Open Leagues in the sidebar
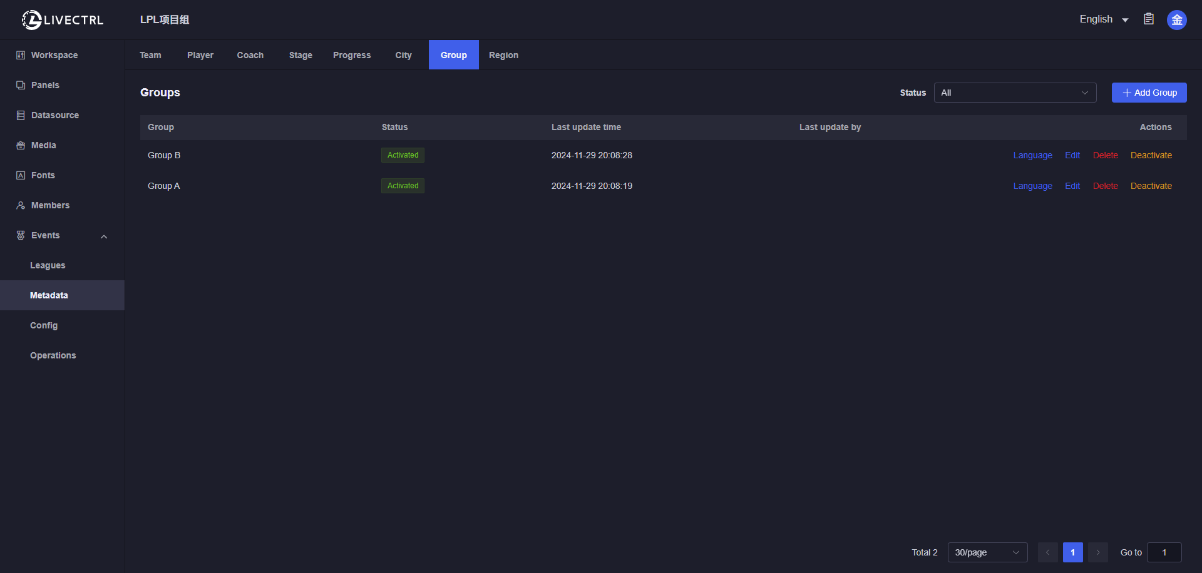This screenshot has width=1202, height=573. coord(48,265)
